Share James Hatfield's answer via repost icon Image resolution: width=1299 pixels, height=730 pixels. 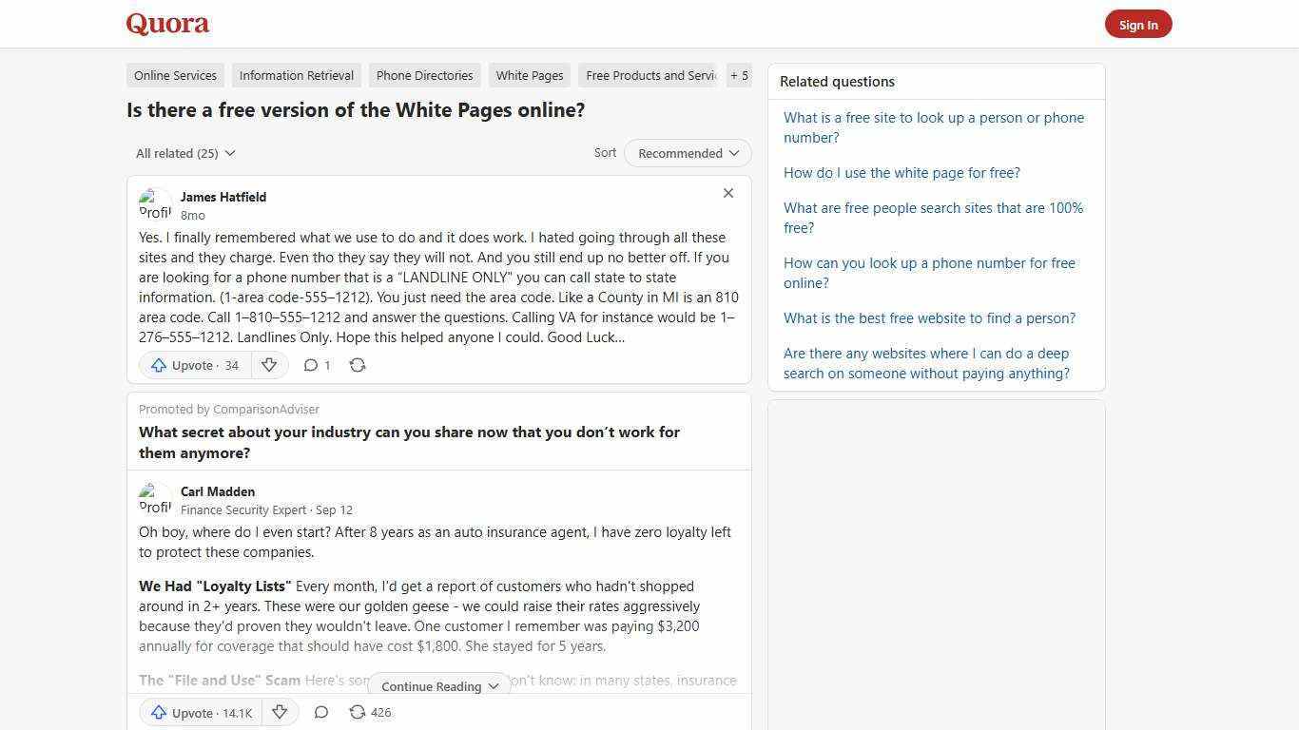click(358, 365)
